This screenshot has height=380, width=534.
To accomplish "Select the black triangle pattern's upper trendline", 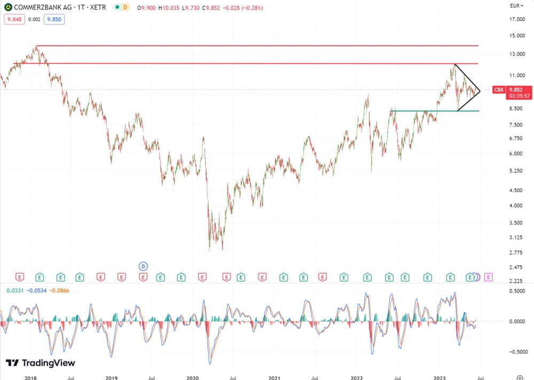I will tap(467, 77).
